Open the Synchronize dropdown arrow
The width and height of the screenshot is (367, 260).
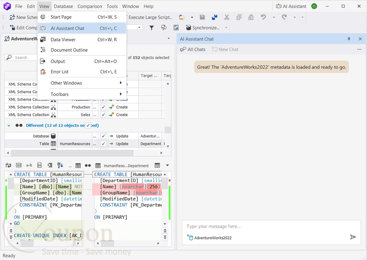pos(226,28)
